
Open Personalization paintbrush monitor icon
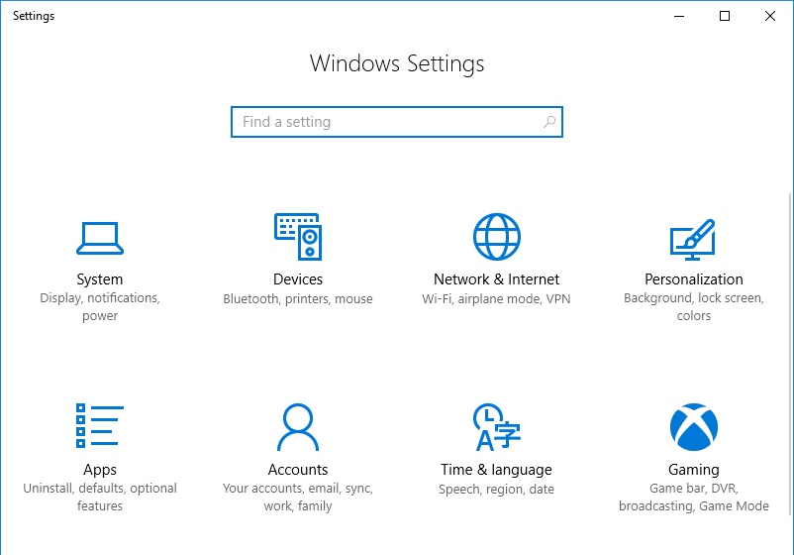pos(693,239)
